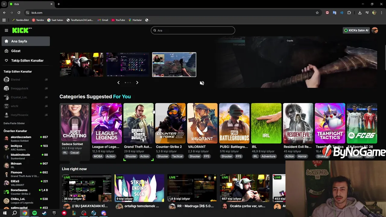386x217 pixels.
Task: Open Windows Start menu
Action: tap(5, 213)
